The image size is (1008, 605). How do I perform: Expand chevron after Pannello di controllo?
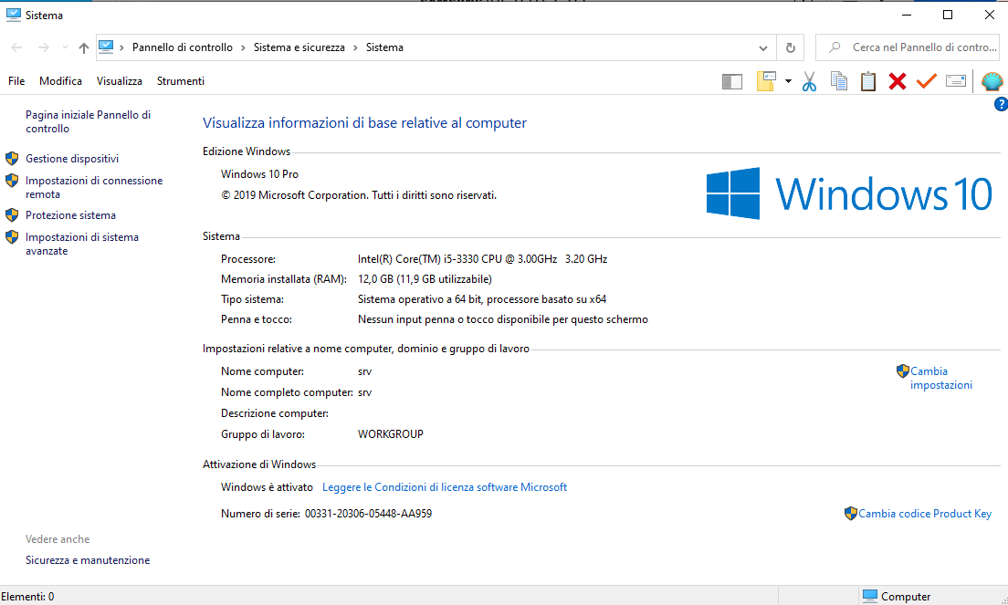pos(243,47)
